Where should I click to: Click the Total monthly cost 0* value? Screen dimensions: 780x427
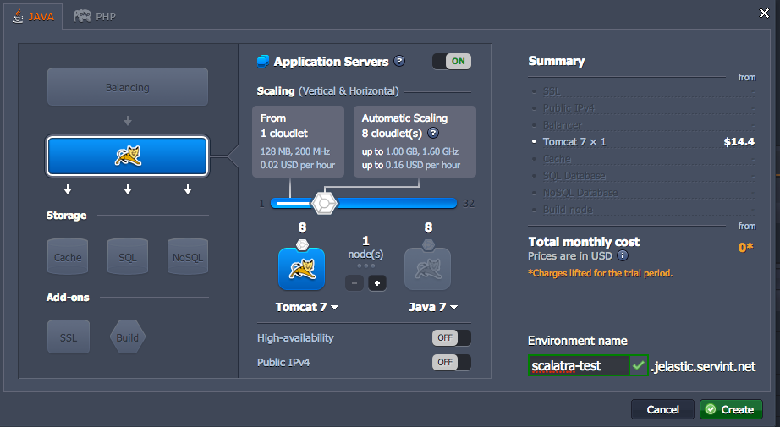745,247
